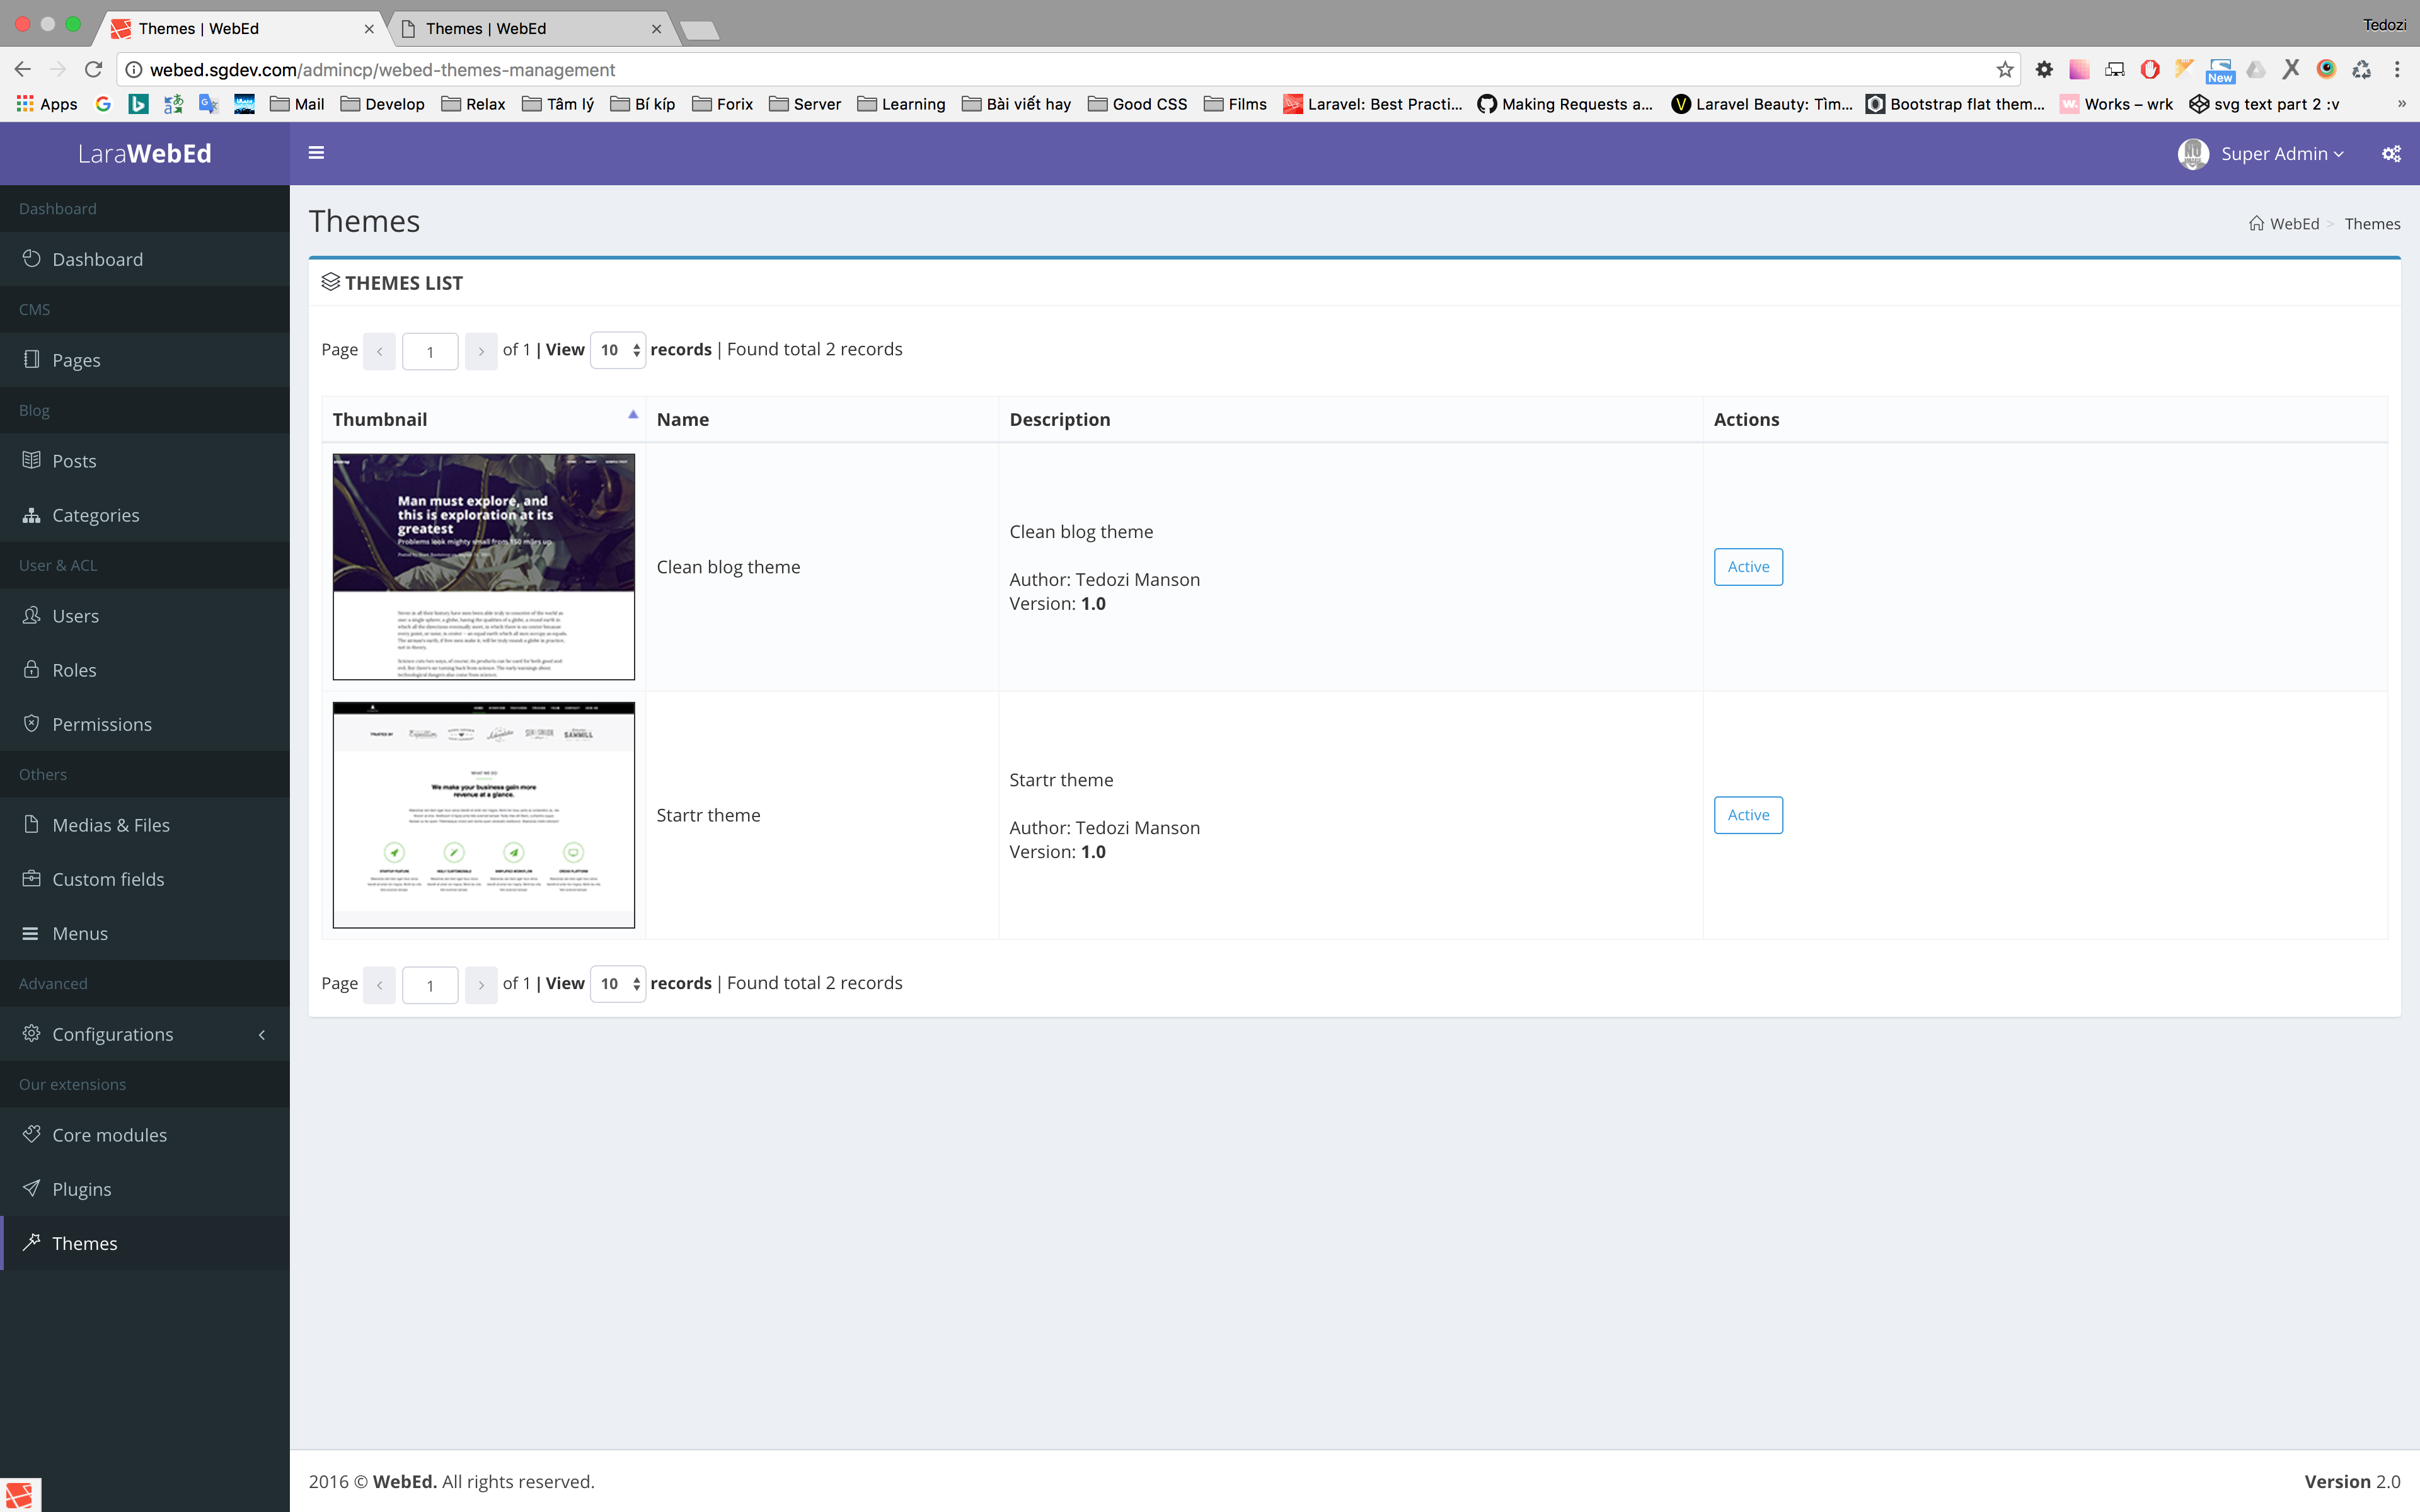Open the Dashboard sidebar item

(x=97, y=259)
